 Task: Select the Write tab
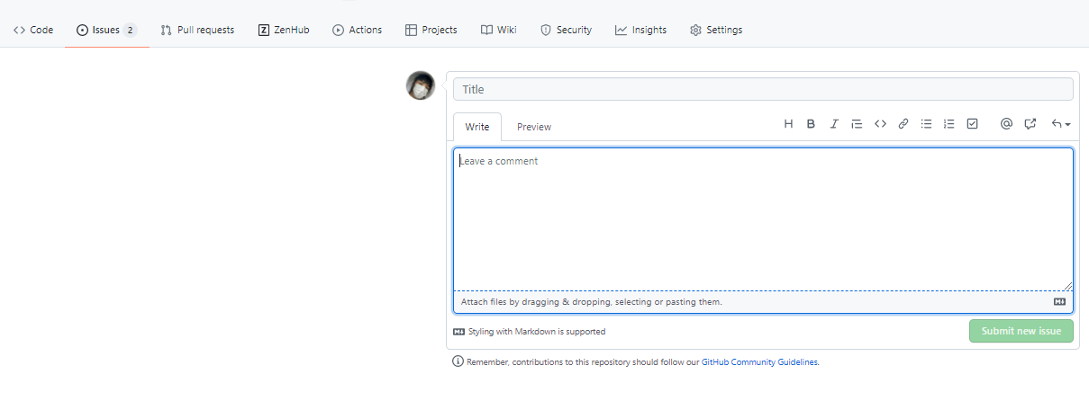[x=477, y=127]
